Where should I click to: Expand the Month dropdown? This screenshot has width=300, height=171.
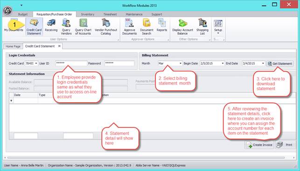181,63
